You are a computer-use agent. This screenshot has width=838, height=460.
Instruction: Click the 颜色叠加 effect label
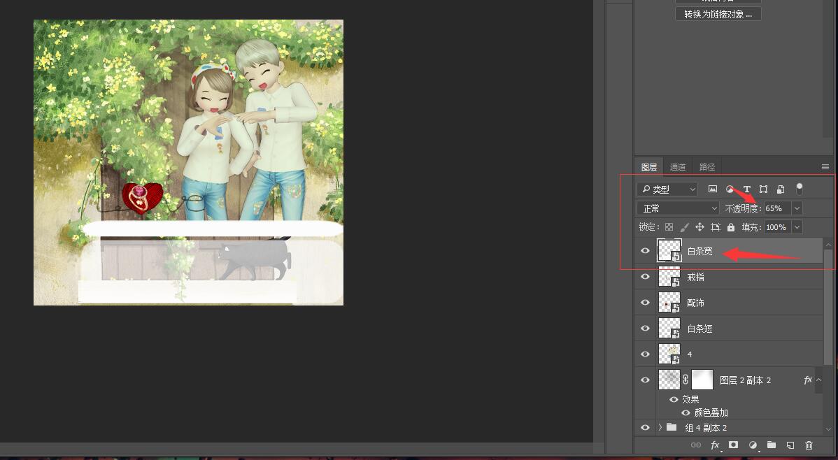(x=711, y=412)
